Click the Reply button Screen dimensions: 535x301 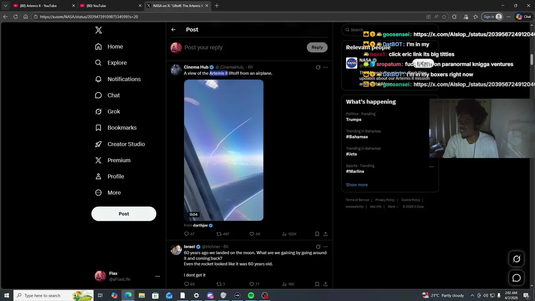click(317, 47)
